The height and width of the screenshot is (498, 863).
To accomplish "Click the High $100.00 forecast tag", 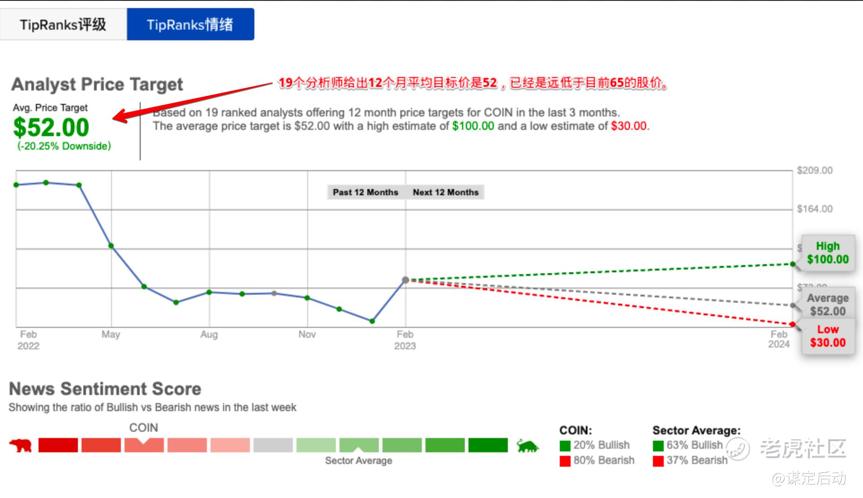I will pyautogui.click(x=828, y=253).
